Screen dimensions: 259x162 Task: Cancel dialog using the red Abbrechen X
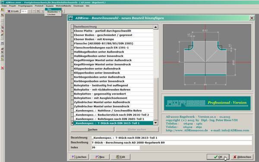242,157
